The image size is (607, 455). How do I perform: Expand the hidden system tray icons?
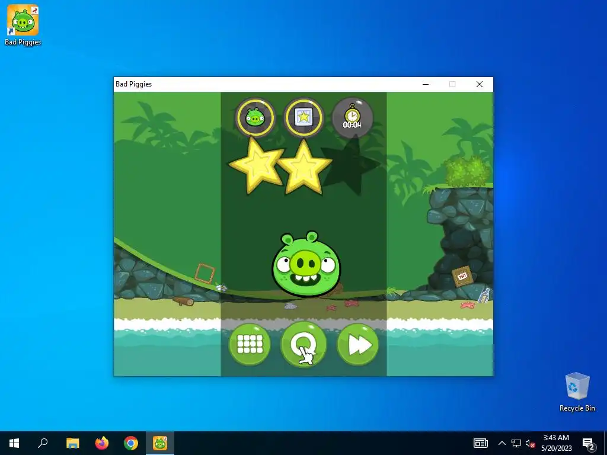pos(501,443)
